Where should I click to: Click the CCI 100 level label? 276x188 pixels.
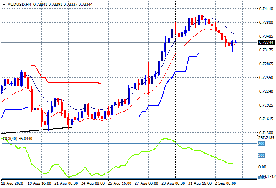coord(261,155)
